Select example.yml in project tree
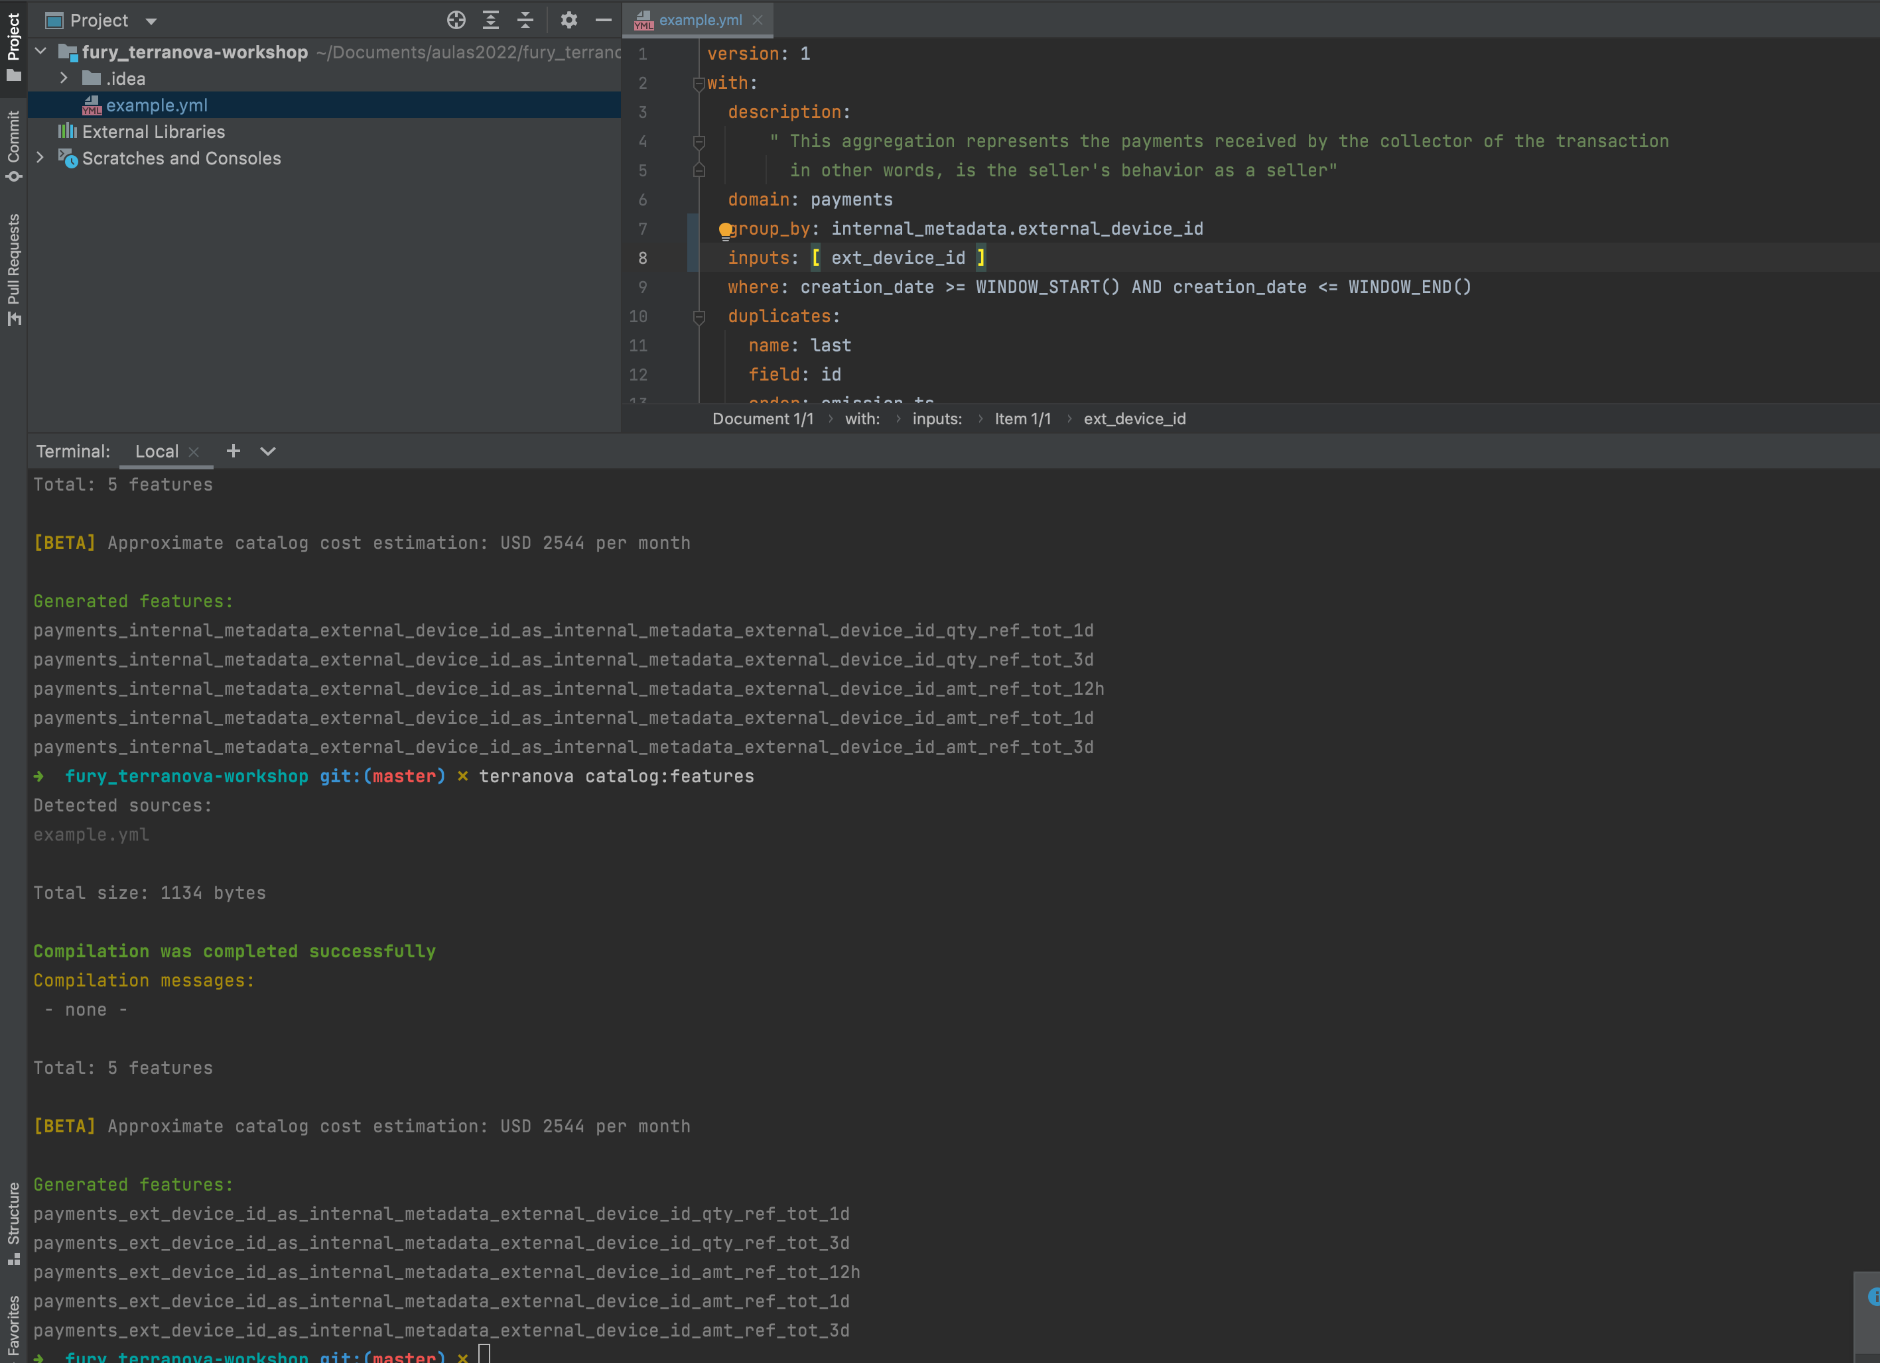1880x1363 pixels. coord(157,105)
